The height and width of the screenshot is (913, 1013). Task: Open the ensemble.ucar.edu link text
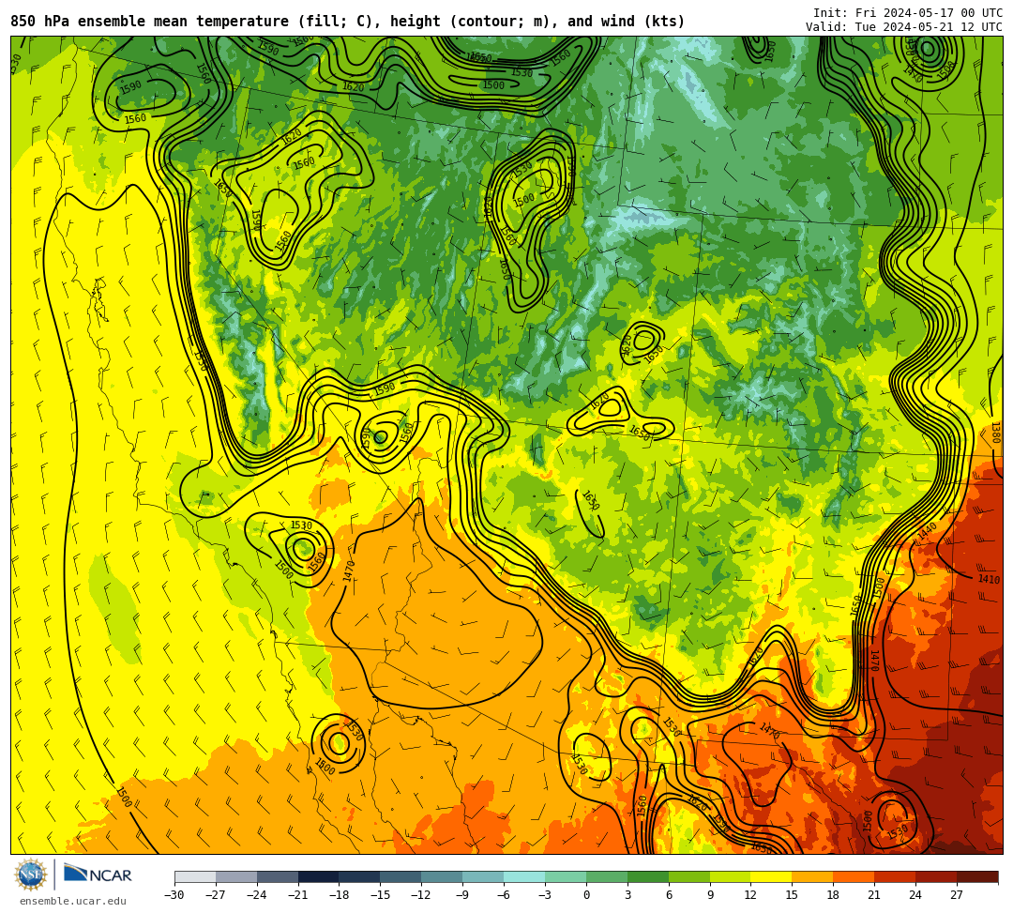coord(73,901)
